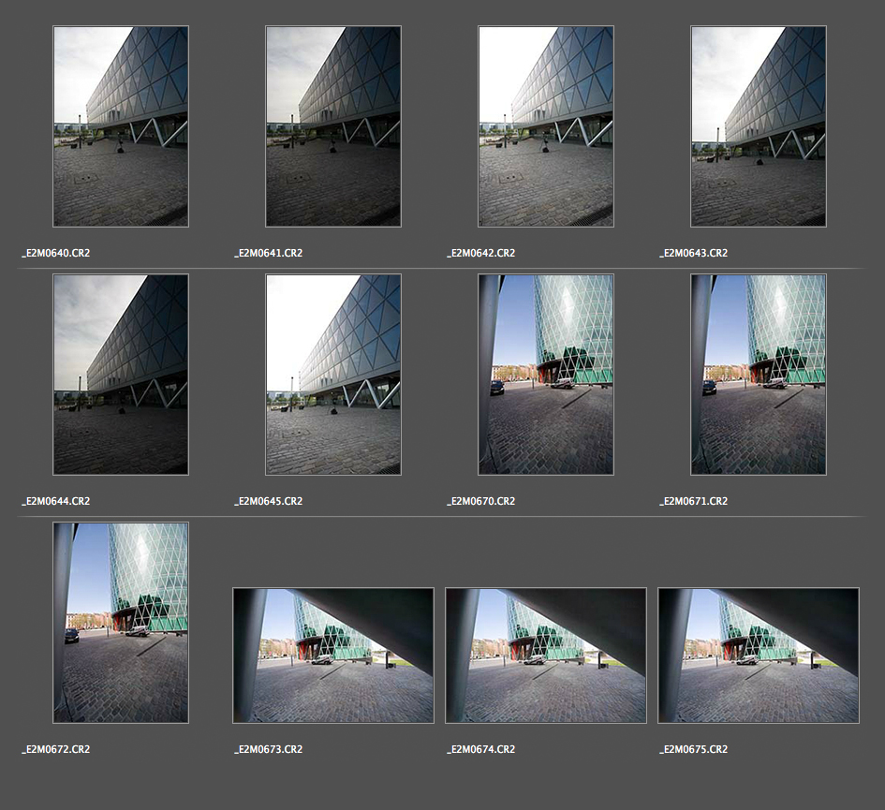Image resolution: width=885 pixels, height=810 pixels.
Task: Select the _E2M0671.CR2 photo thumbnail
Action: pos(759,375)
